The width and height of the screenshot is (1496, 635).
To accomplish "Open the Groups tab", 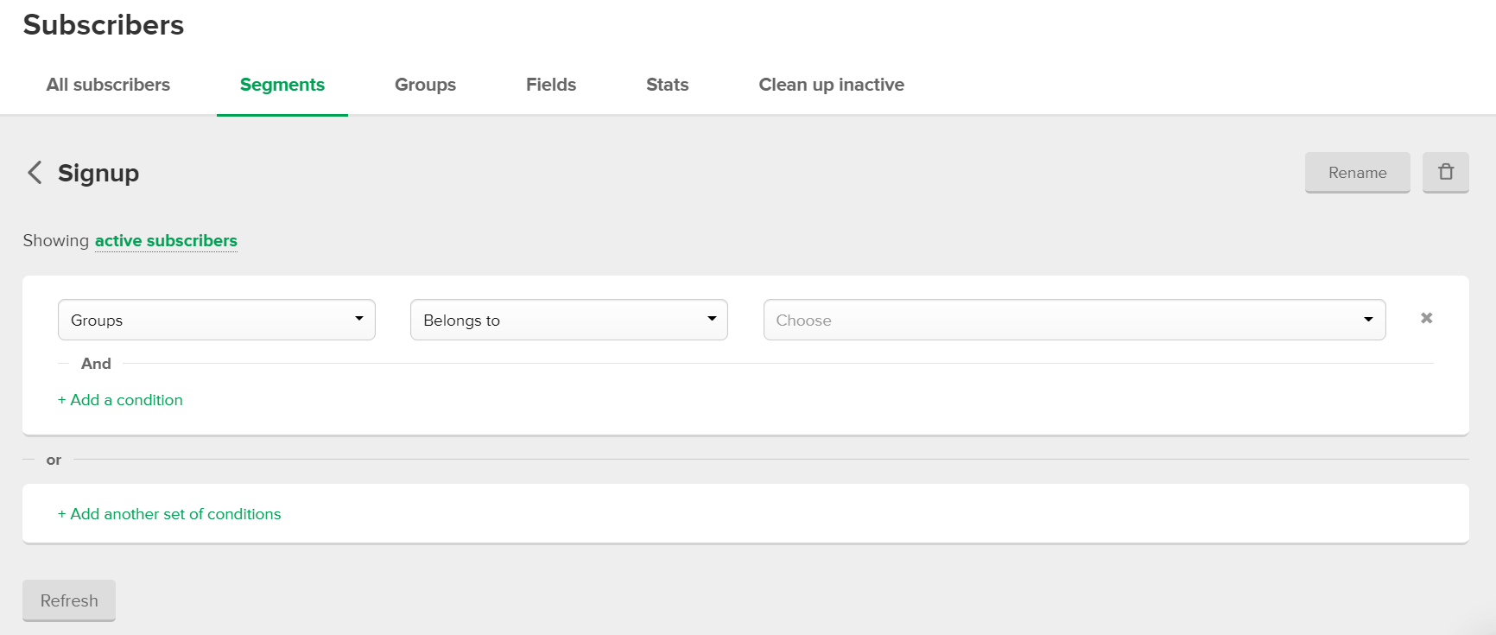I will pyautogui.click(x=425, y=85).
